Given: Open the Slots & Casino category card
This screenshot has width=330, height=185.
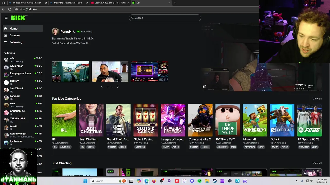Looking at the screenshot, I should (x=146, y=120).
